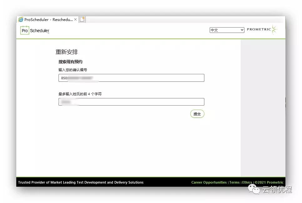Open a new browser tab
Viewport: 302px width, 203px height.
pos(82,19)
